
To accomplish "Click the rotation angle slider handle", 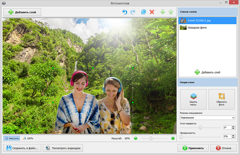I will 200,128.
